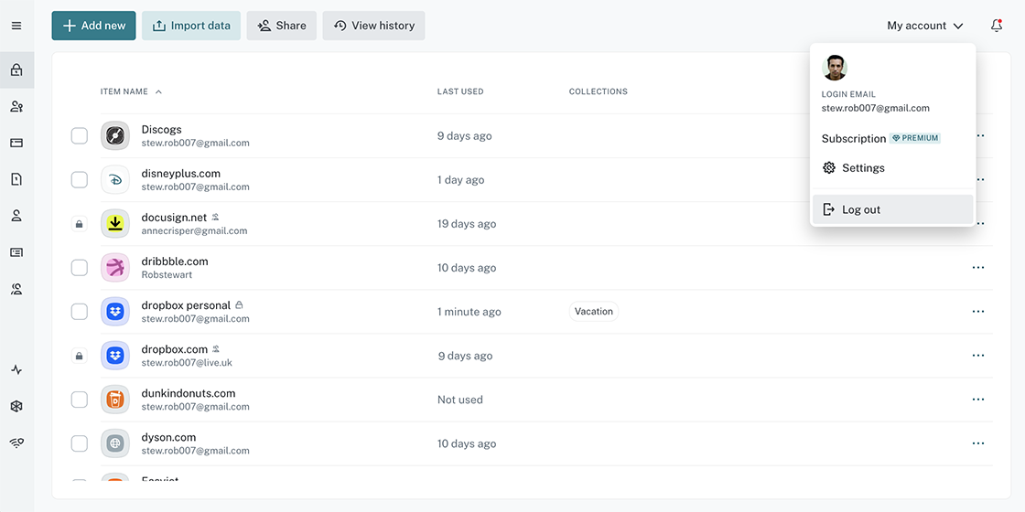Open the Discogs item name
Screen dimensions: 1025x512
tap(161, 129)
